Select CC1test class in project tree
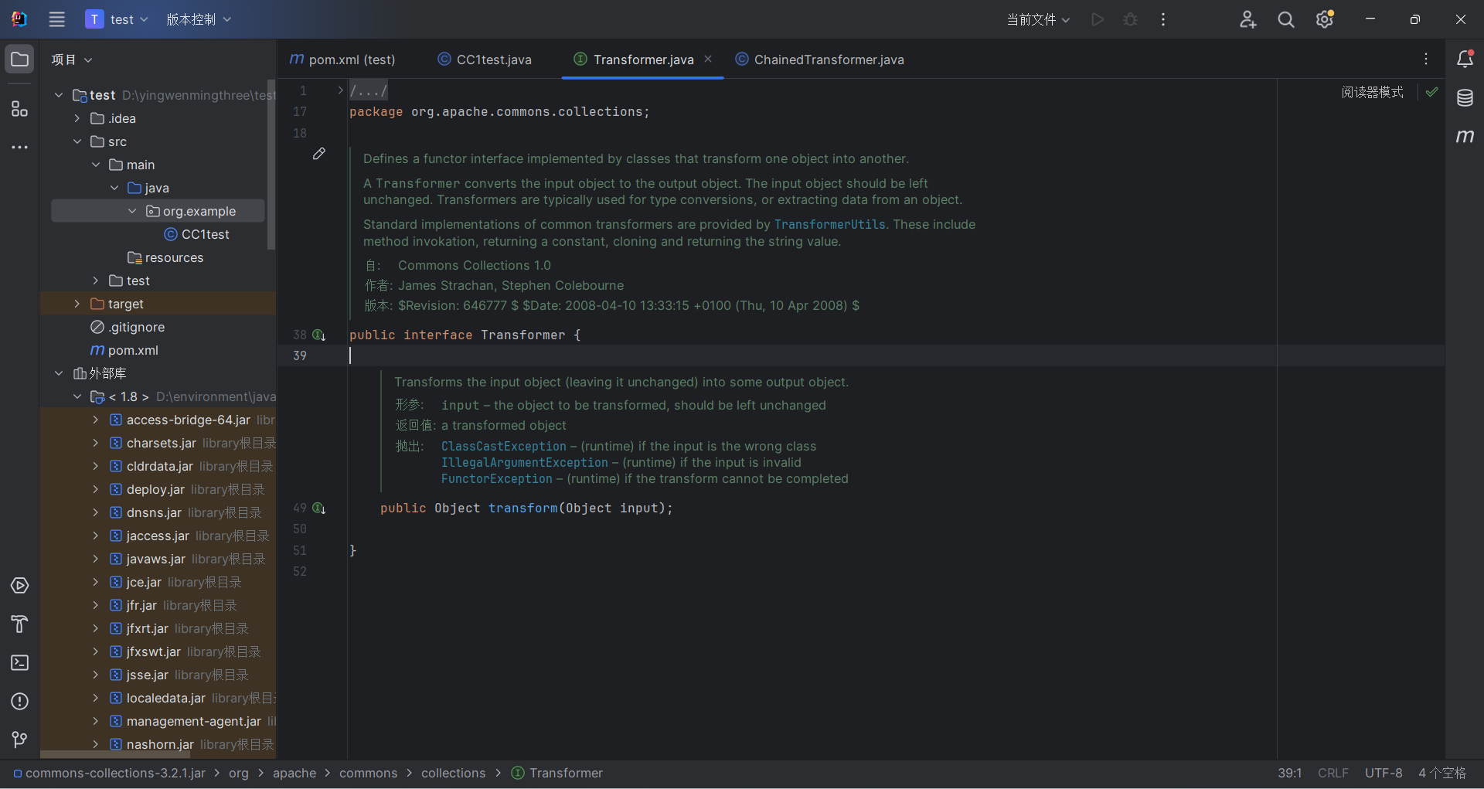The height and width of the screenshot is (789, 1484). click(197, 234)
